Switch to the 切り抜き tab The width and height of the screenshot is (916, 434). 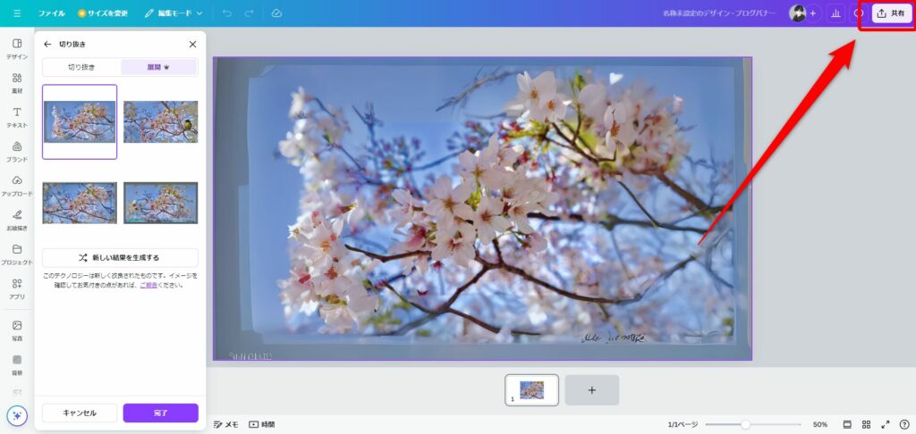[x=81, y=67]
